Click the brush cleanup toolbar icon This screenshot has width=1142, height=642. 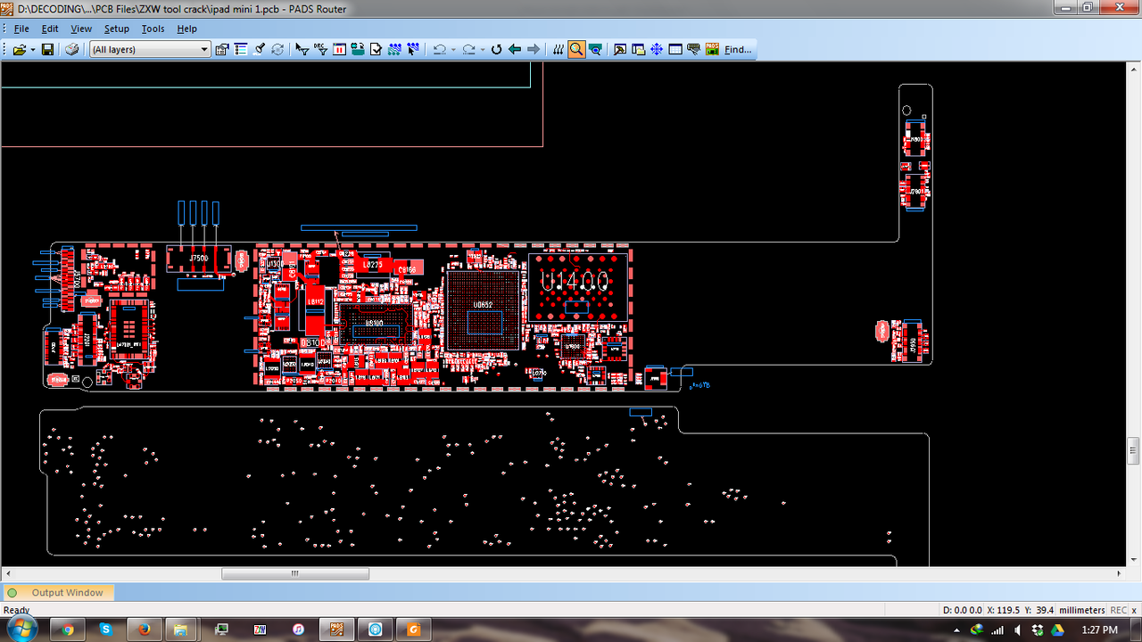(x=260, y=49)
